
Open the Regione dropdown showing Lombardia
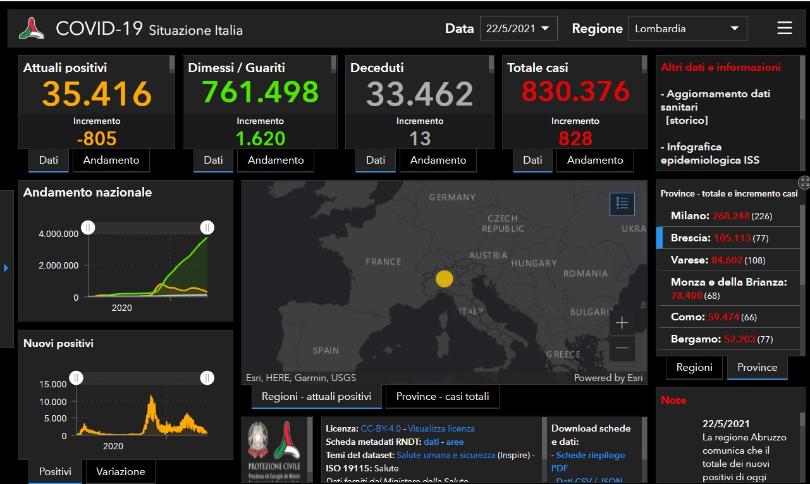coord(687,28)
